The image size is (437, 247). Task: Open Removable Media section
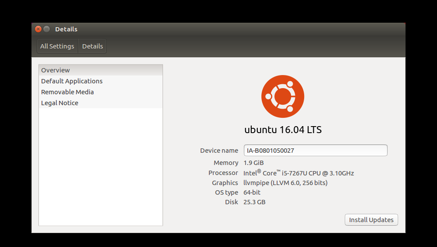(101, 92)
